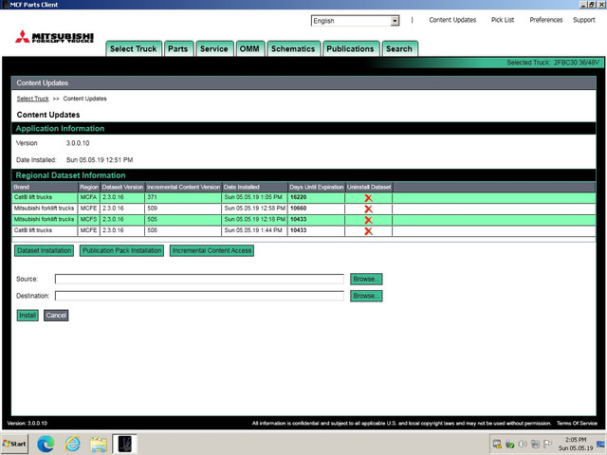Click the Publication Pack Installation button

click(x=122, y=250)
